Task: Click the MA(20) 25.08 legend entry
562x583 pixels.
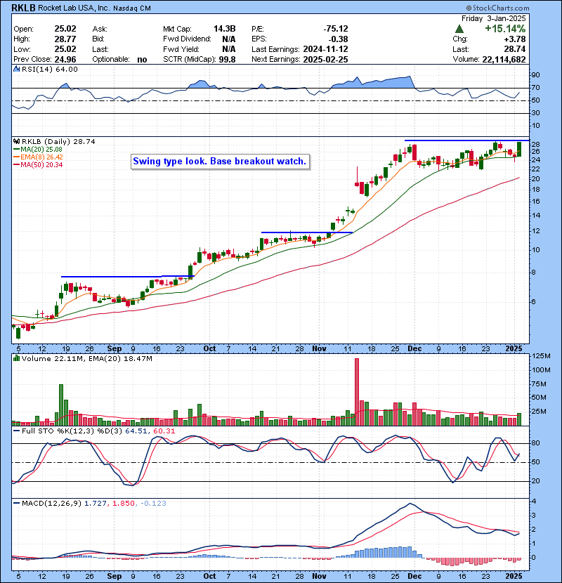Action: pos(38,150)
